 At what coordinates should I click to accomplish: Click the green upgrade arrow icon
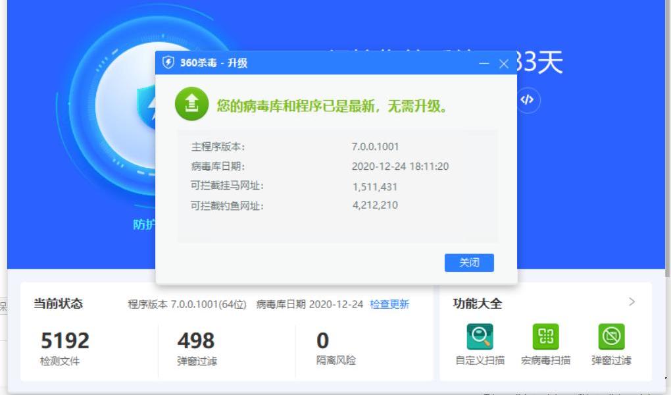tap(191, 104)
